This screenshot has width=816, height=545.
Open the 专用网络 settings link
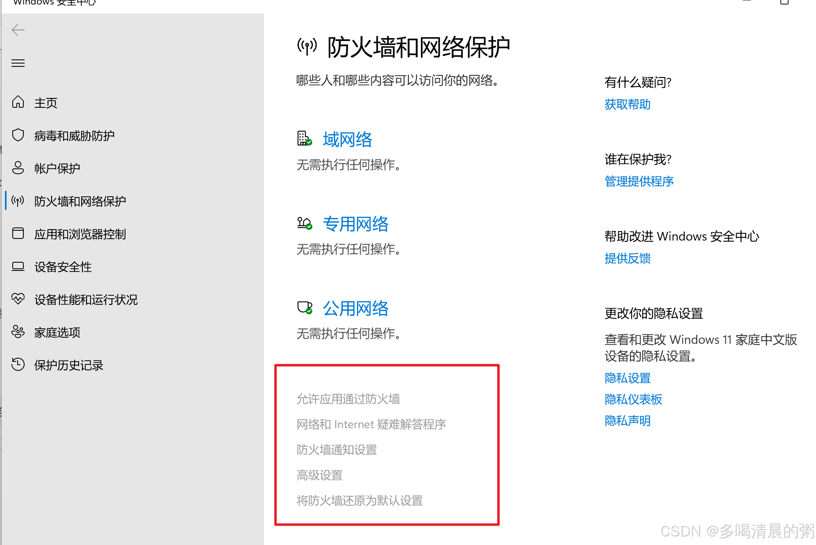[355, 224]
